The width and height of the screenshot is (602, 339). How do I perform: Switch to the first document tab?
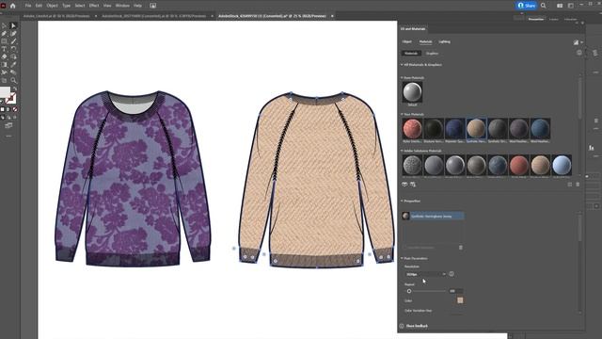pos(56,16)
